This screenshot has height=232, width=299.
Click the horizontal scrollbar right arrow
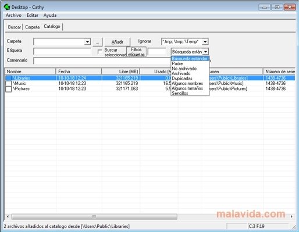291,216
